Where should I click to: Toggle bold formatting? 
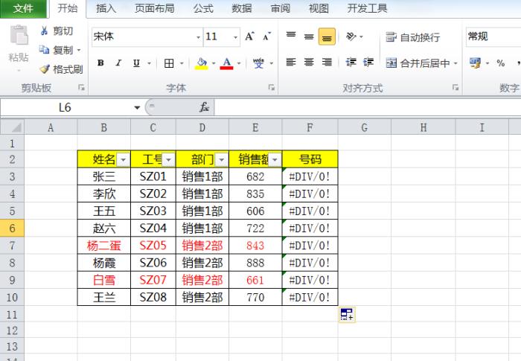click(100, 63)
